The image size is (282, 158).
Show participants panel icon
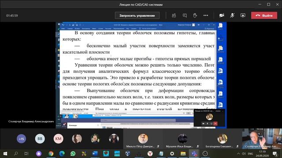click(174, 16)
